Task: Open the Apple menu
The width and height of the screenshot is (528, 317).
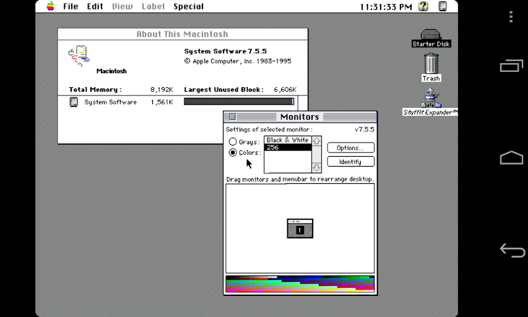Action: point(51,6)
